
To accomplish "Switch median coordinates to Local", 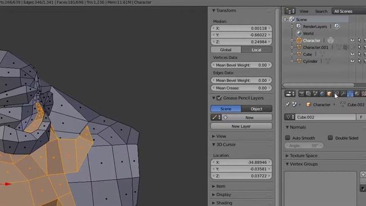I will pos(257,50).
